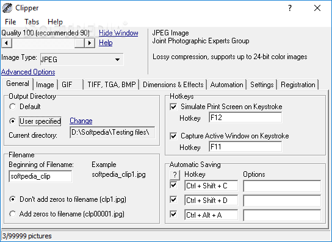
Task: Click the Ctrl + Shift + C hotkey field
Action: point(211,186)
